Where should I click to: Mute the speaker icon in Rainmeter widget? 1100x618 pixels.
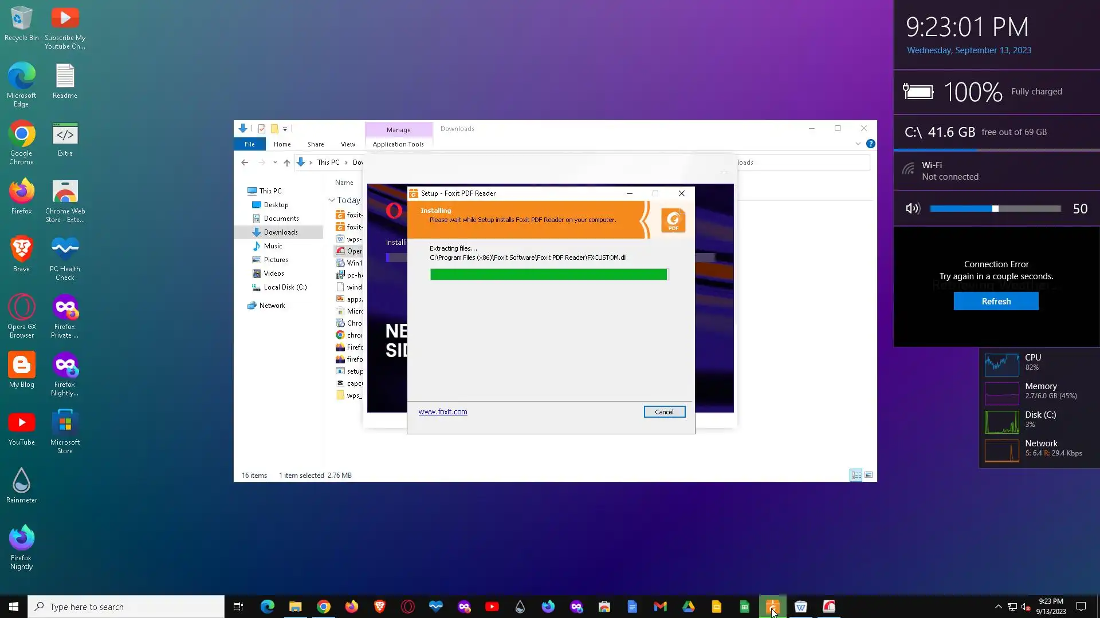[913, 209]
